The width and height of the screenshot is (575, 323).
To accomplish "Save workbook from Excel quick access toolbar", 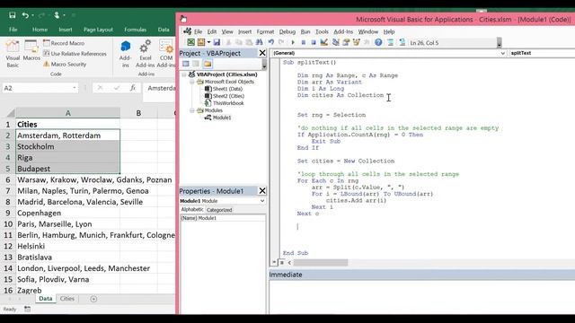I will click(x=12, y=15).
